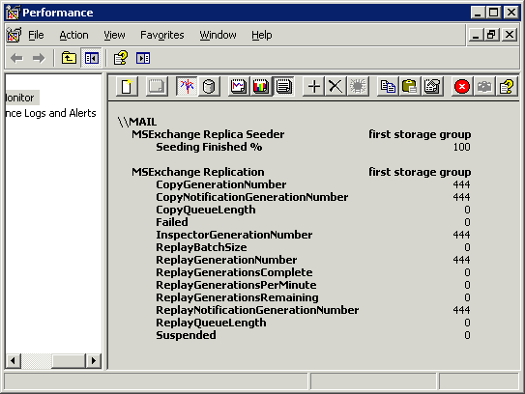525x394 pixels.
Task: Open the Help menu
Action: [262, 35]
